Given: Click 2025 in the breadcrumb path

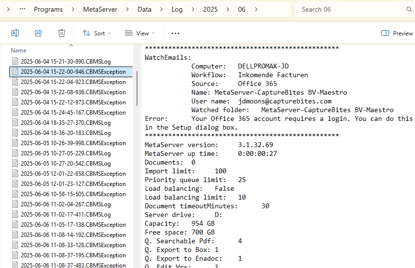Looking at the screenshot, I should pos(210,9).
